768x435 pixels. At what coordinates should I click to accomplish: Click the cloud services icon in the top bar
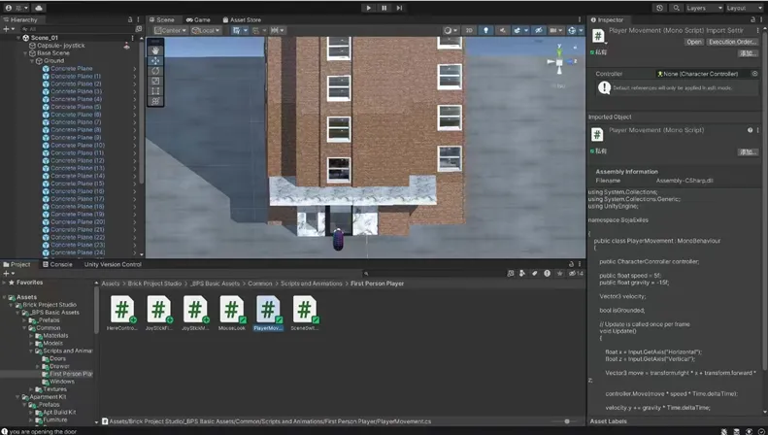click(38, 8)
